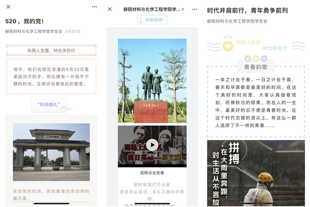Tap the small yellow heart above 青春的歌
The image size is (310, 207).
[256, 59]
